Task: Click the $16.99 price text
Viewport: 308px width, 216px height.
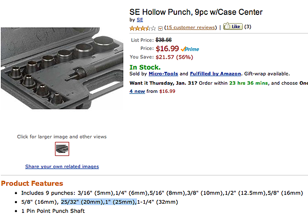Action: pos(166,49)
